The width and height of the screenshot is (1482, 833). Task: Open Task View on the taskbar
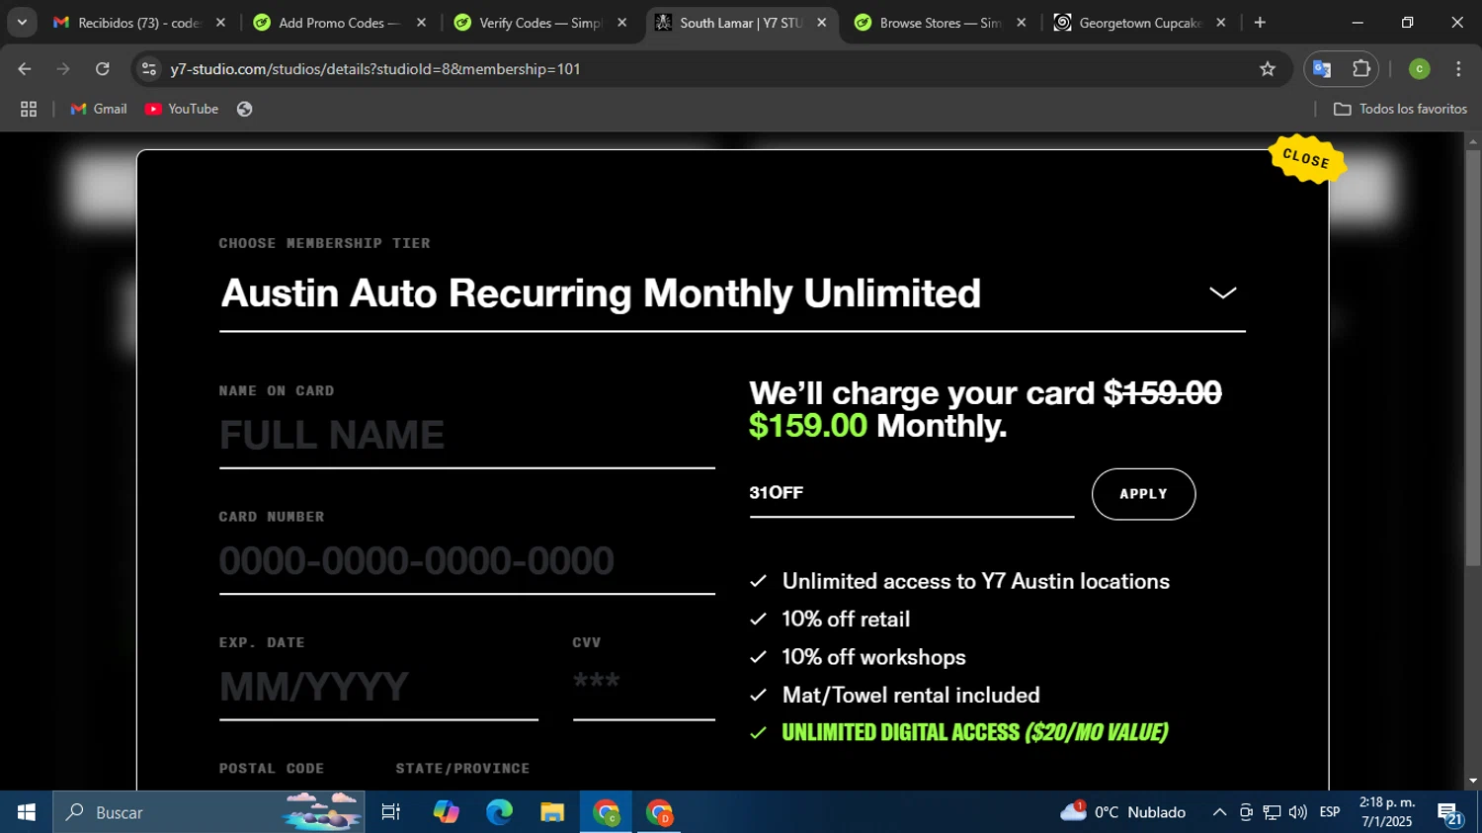point(391,812)
